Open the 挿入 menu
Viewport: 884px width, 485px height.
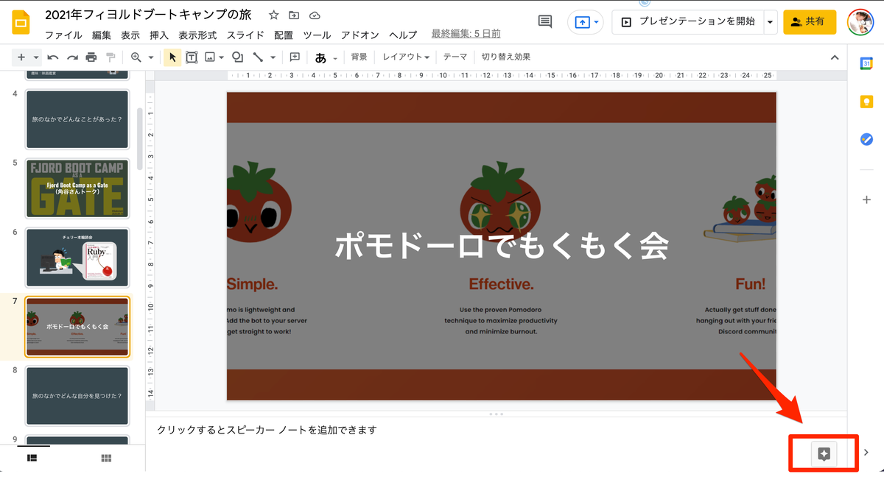click(159, 35)
